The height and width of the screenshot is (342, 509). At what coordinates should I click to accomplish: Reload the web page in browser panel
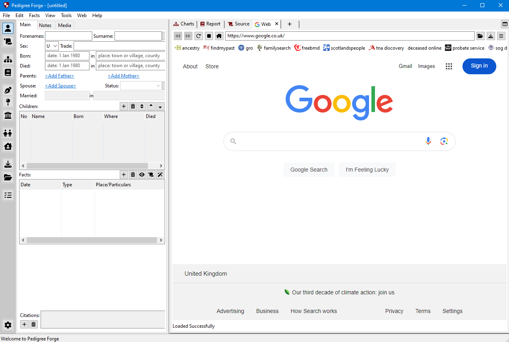198,36
